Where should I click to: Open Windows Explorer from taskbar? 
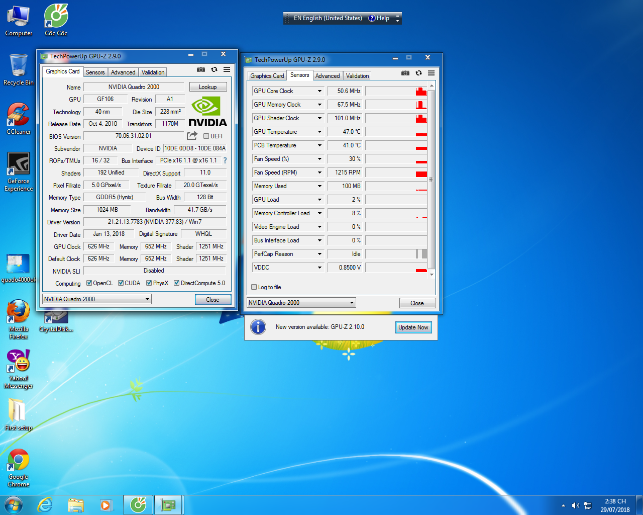click(x=76, y=505)
